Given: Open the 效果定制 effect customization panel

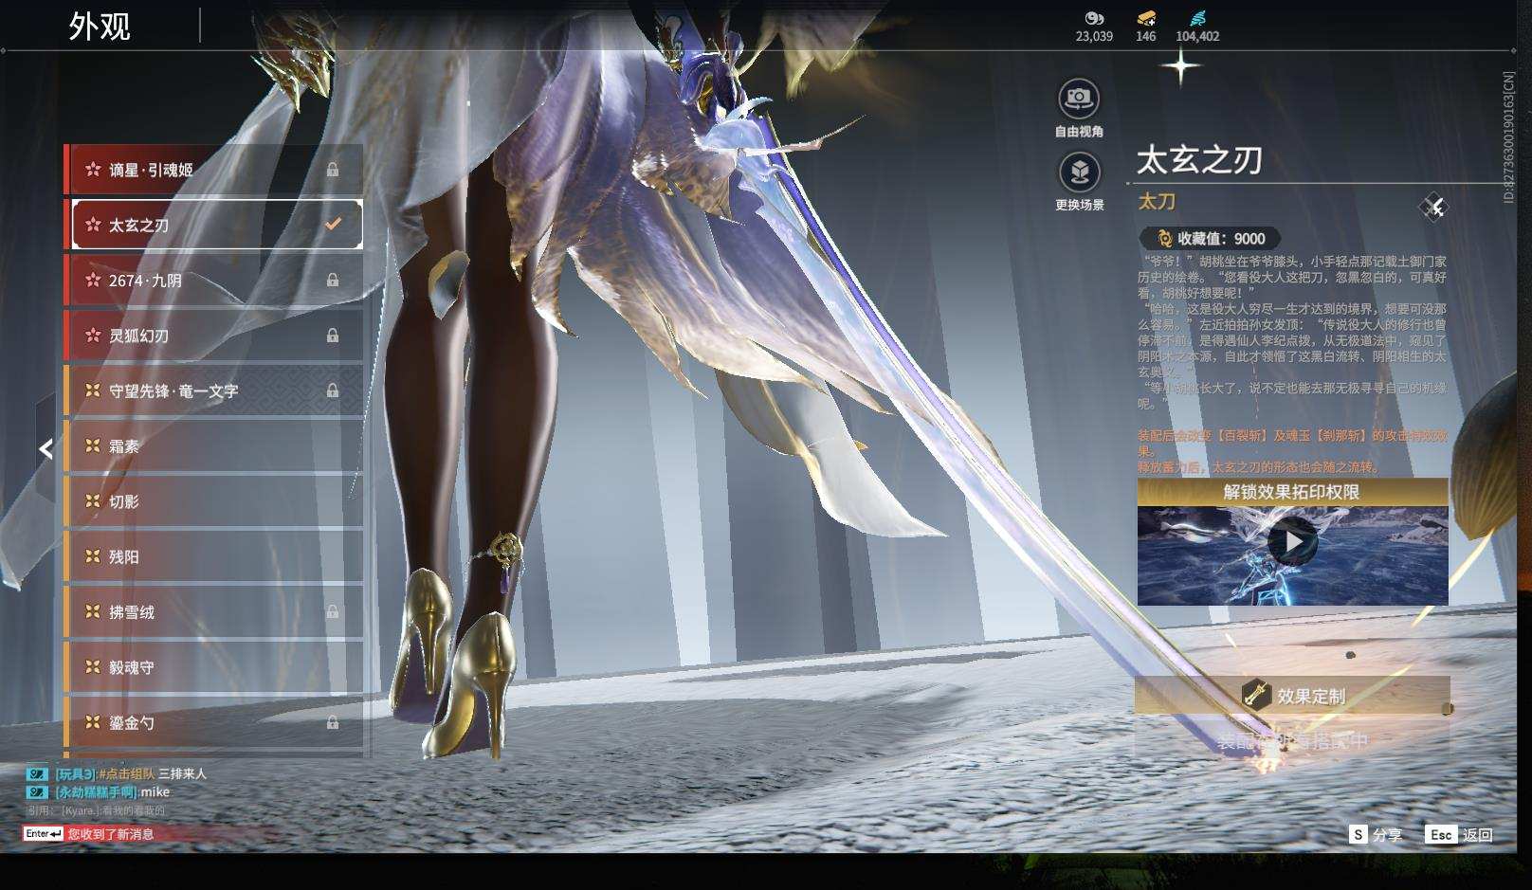Looking at the screenshot, I should coord(1292,697).
